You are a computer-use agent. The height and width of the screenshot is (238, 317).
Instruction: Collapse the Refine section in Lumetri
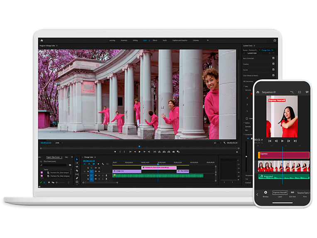pyautogui.click(x=244, y=123)
